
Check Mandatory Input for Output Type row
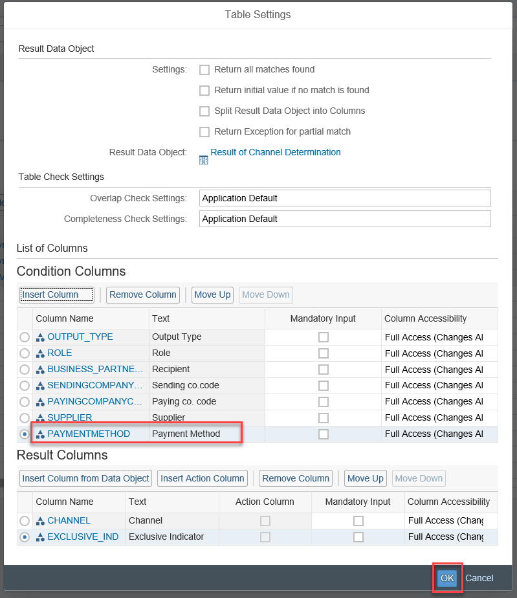(x=324, y=337)
